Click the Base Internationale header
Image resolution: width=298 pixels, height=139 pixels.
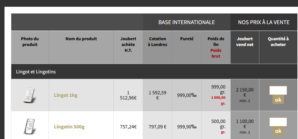[x=187, y=22]
